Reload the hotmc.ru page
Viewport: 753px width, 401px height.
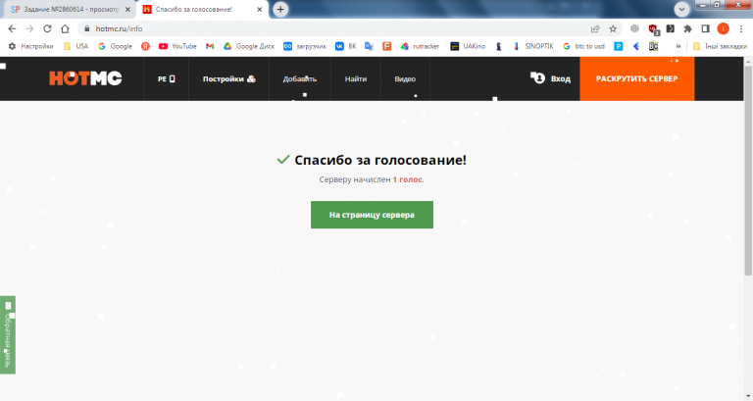click(47, 28)
